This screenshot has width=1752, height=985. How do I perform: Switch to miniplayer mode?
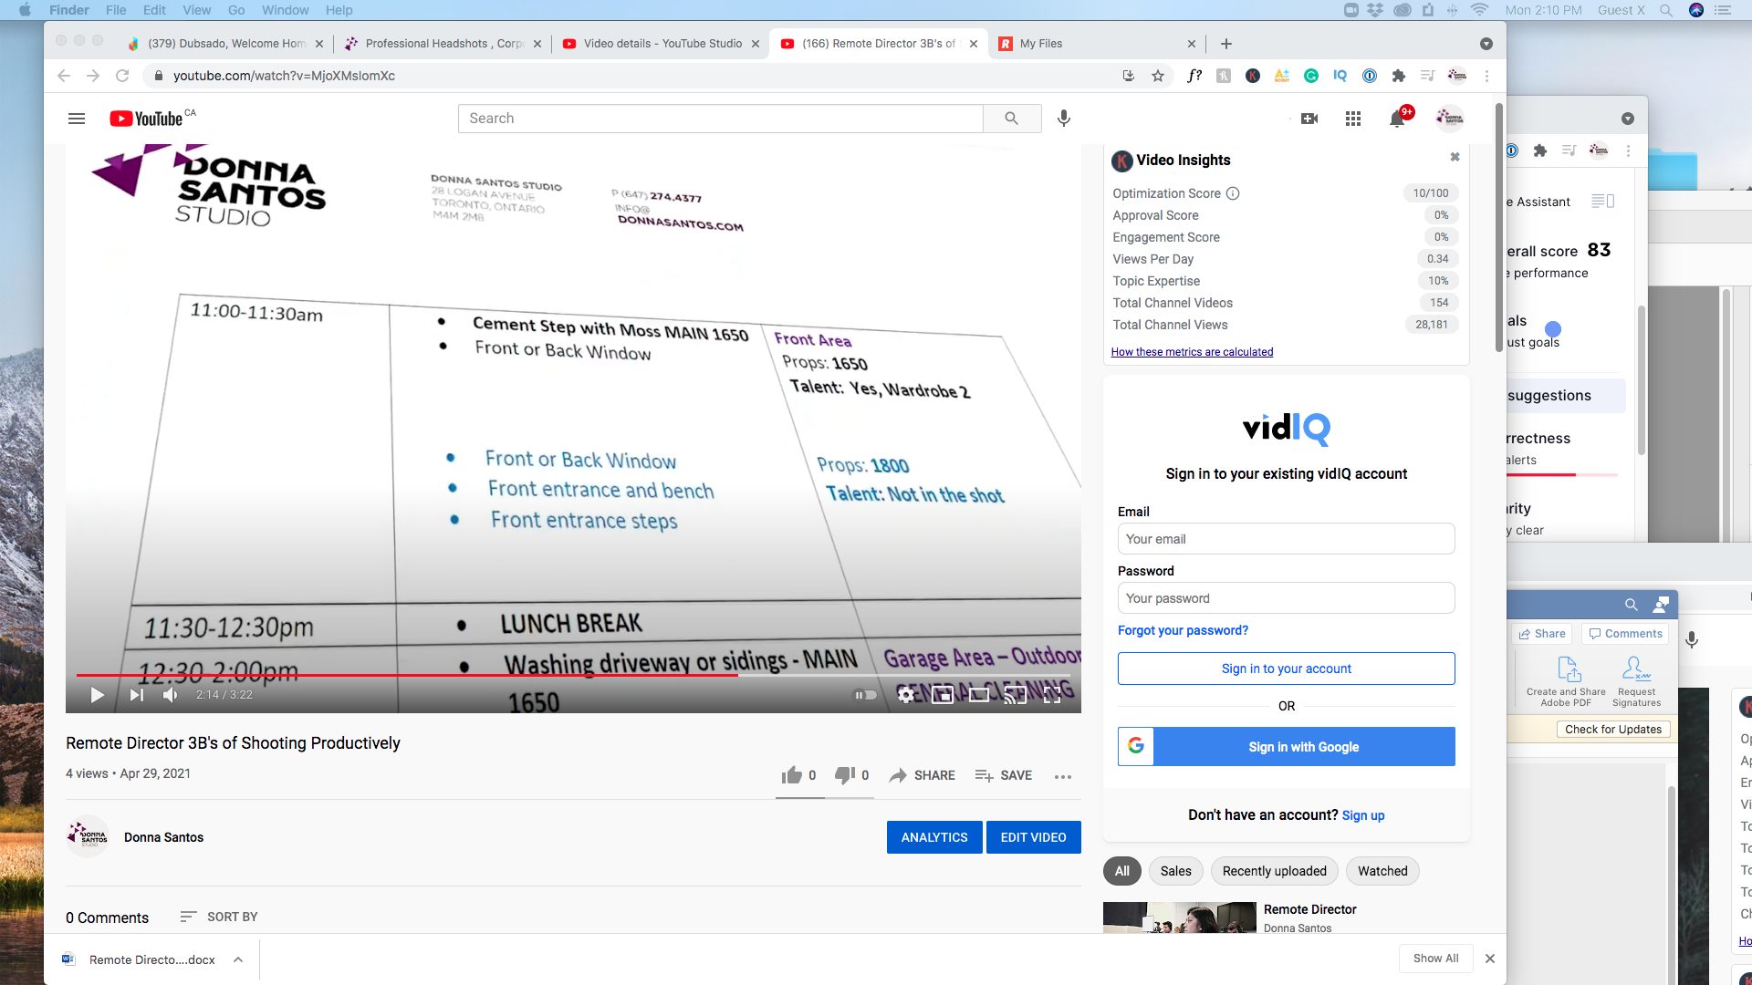pyautogui.click(x=943, y=695)
